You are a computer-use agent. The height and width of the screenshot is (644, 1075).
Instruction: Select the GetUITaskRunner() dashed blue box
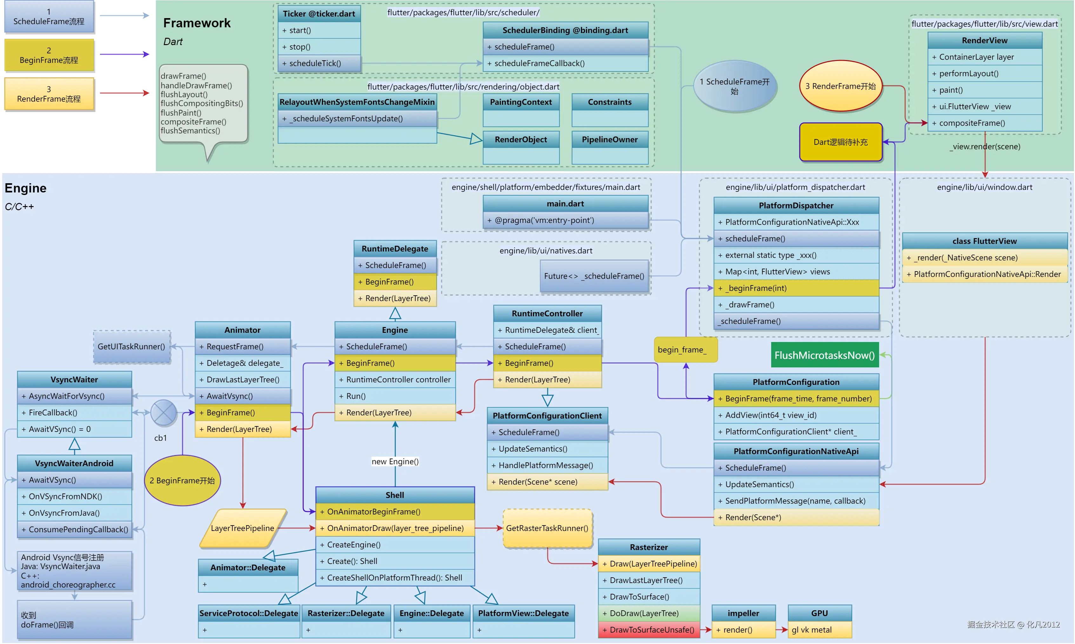131,346
